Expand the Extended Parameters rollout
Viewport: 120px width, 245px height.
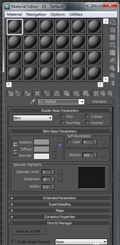60,198
